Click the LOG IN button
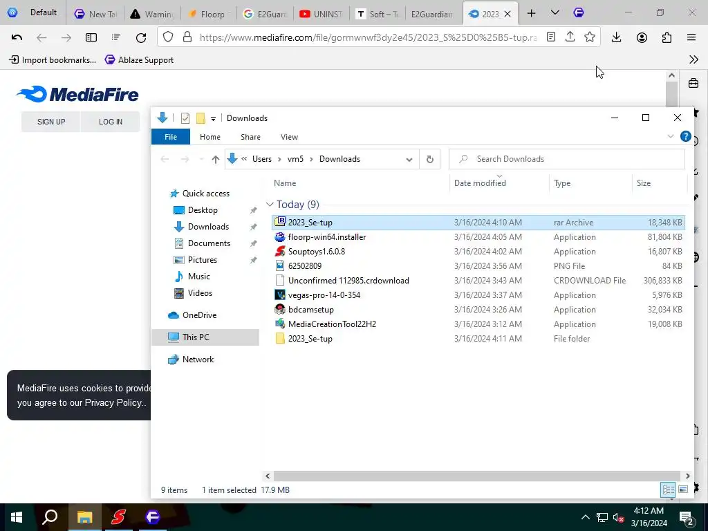This screenshot has height=531, width=708. point(111,122)
